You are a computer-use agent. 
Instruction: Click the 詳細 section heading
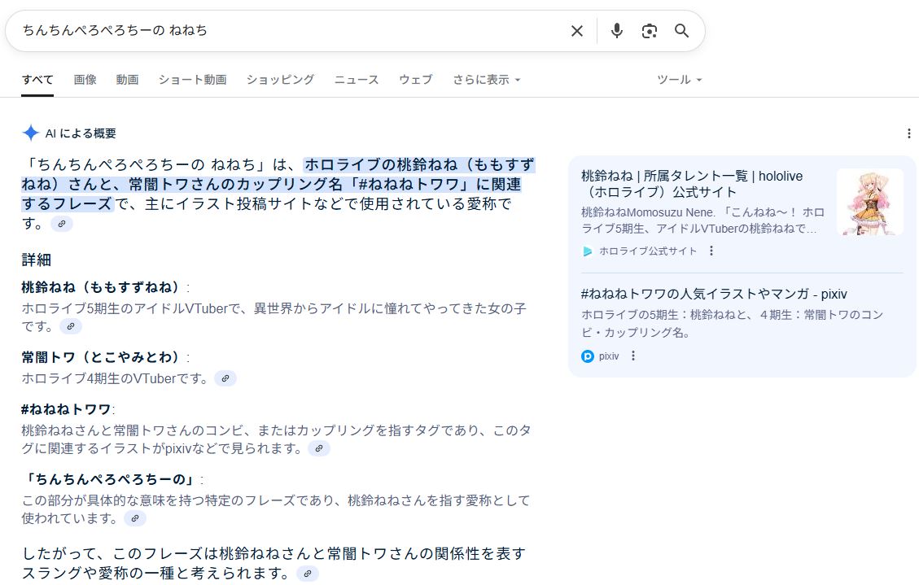coord(37,260)
